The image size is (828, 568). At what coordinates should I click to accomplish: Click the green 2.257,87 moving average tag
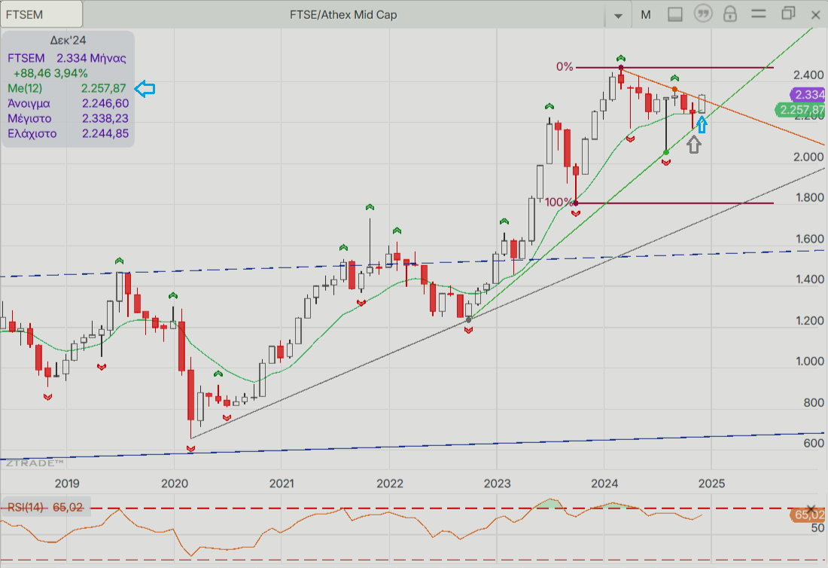tap(801, 110)
